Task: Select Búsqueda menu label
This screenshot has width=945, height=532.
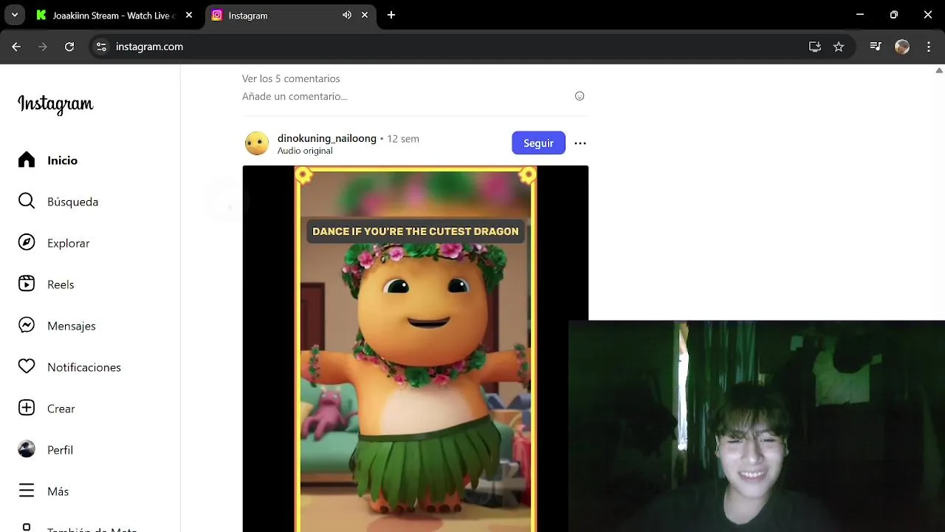Action: pyautogui.click(x=72, y=202)
